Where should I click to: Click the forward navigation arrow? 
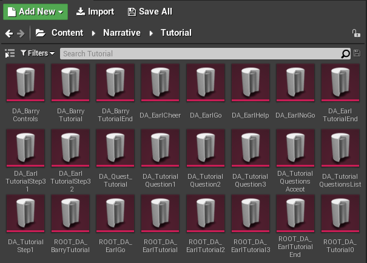[x=21, y=33]
